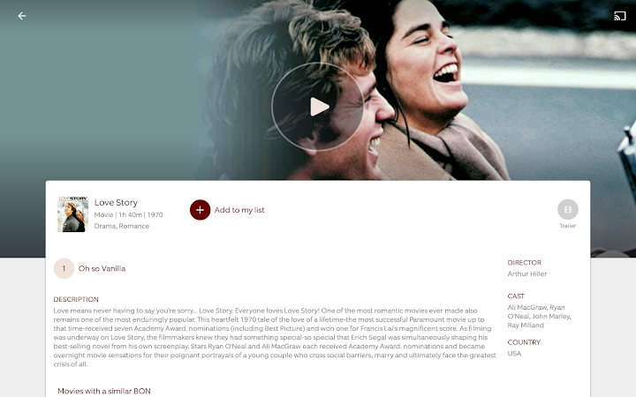Screen dimensions: 636x397
Task: Click the Love Story title text
Action: click(116, 202)
